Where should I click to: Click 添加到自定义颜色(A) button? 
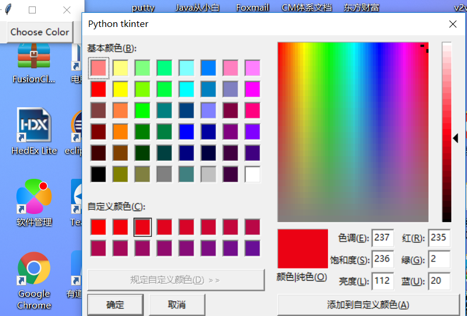[368, 305]
